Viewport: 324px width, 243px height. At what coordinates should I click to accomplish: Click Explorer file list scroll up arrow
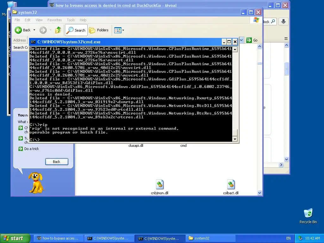tap(259, 47)
